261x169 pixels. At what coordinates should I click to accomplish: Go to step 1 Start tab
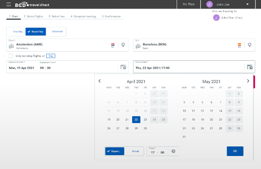(13, 16)
